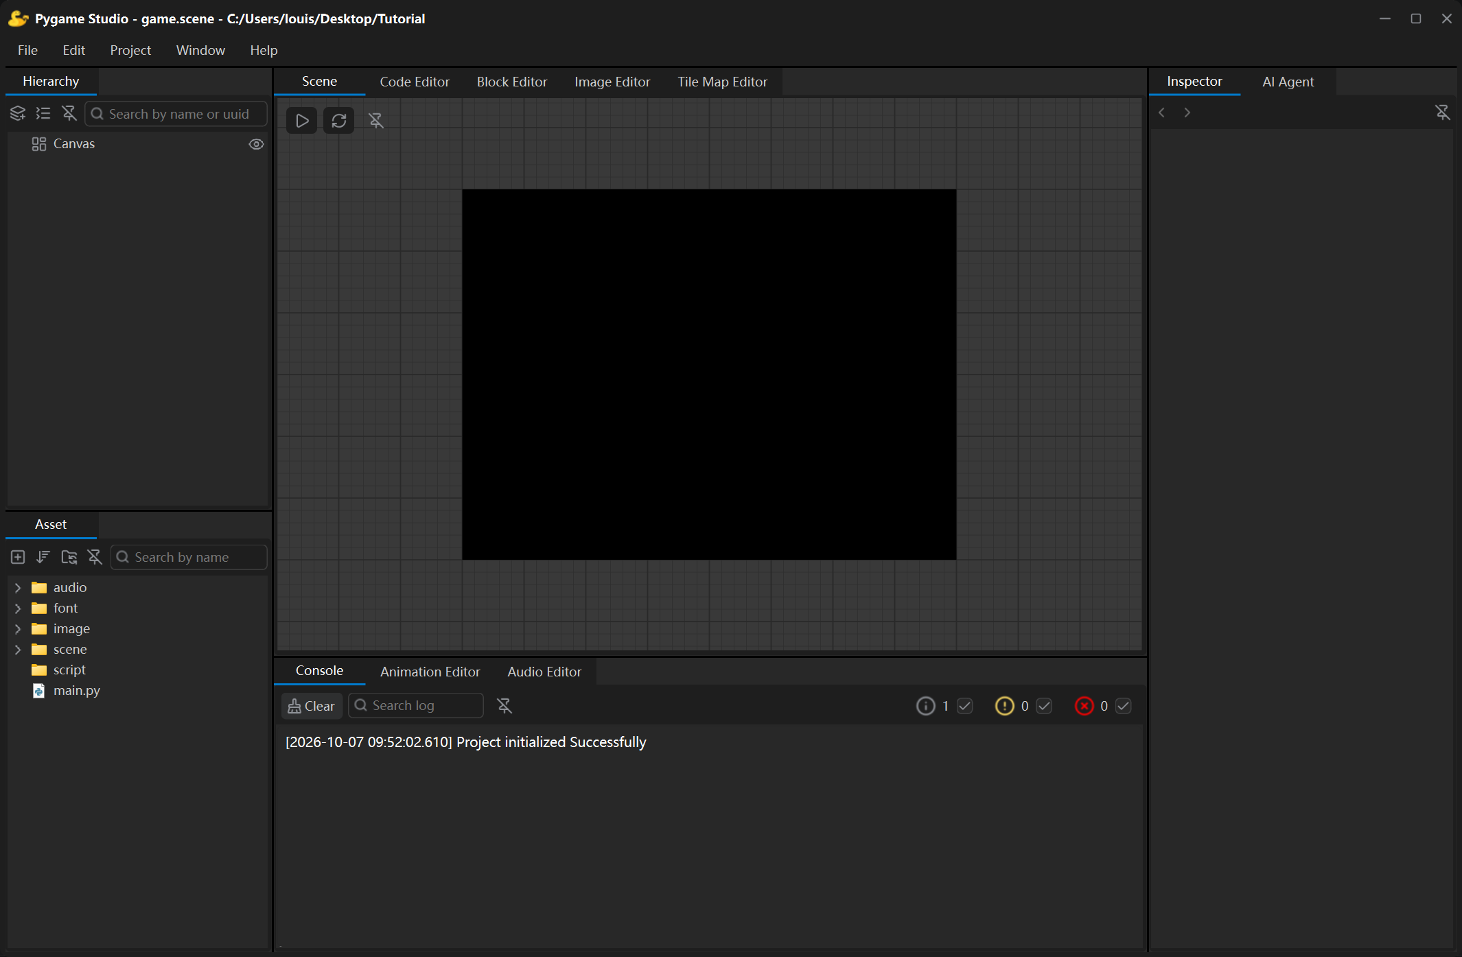The height and width of the screenshot is (957, 1462).
Task: Click the Search log field
Action: pyautogui.click(x=416, y=706)
